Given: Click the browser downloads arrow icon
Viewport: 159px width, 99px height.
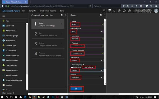Looking at the screenshot, I should tap(132, 6).
